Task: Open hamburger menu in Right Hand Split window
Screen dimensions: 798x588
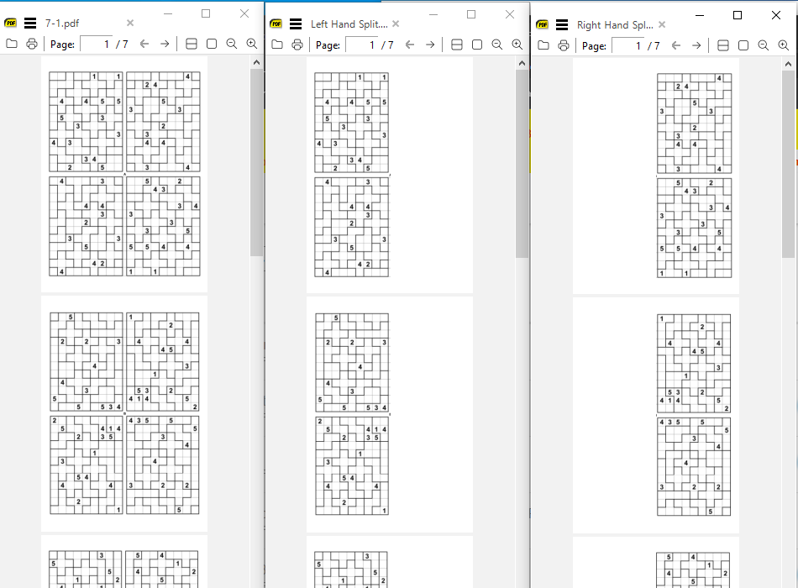Action: (x=562, y=24)
